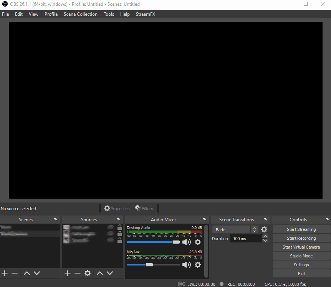Screen dimensions: 331x287
Task: Mute Desktop Audio with its speaker icon
Action: tap(187, 242)
